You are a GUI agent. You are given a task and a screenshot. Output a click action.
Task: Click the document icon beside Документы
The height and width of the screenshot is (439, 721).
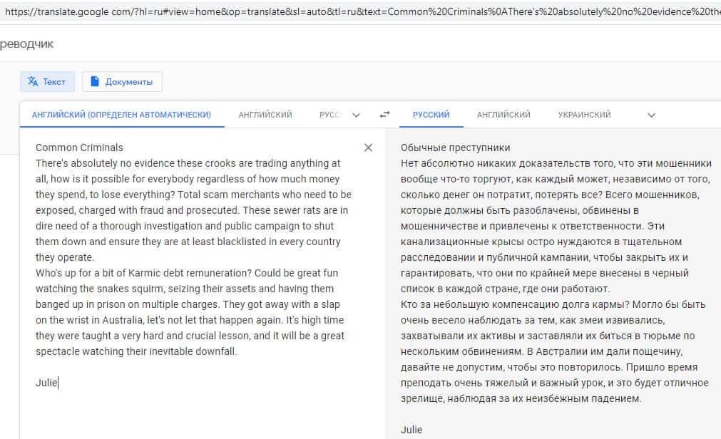[95, 82]
